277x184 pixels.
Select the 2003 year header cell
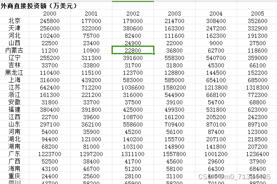(x=175, y=14)
